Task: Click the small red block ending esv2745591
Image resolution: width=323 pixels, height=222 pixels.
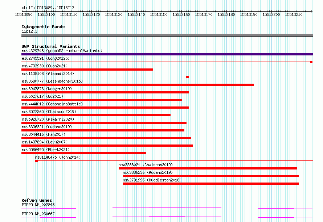Action: 311,62
